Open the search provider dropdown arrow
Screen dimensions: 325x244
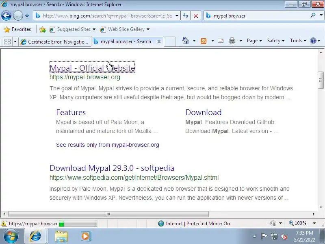321,15
